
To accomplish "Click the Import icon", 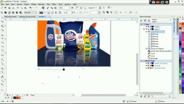I will [48, 8].
